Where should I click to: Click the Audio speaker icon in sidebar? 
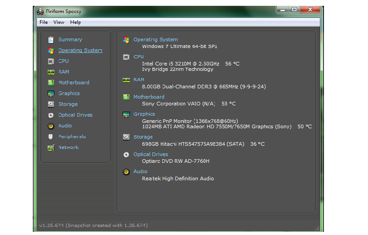(x=51, y=126)
